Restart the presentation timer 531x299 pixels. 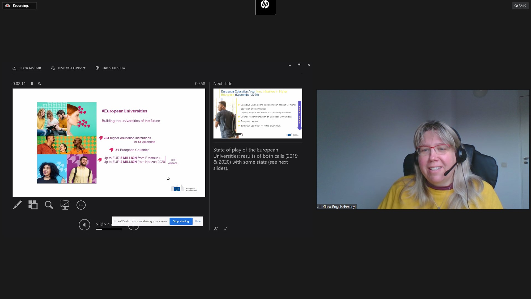click(40, 84)
